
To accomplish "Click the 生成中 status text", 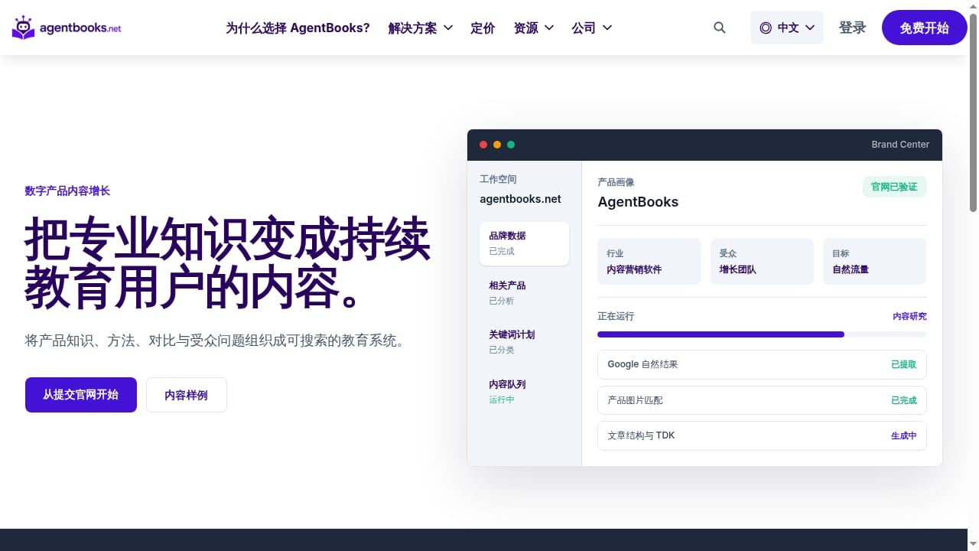I will 903,435.
